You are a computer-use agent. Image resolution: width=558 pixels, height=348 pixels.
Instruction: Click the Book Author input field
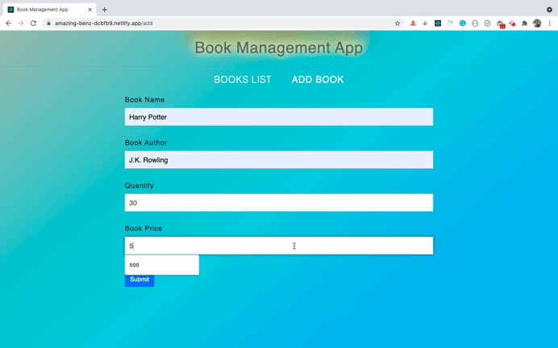point(279,159)
